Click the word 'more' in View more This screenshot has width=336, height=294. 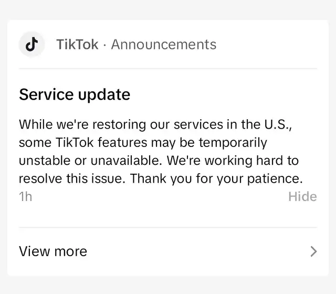[71, 251]
